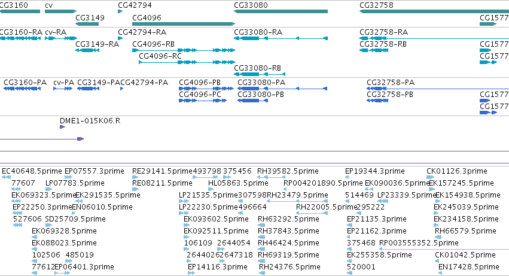Open the EP21162.3prime EST label
Screen dimensions: 509x276
pyautogui.click(x=377, y=232)
